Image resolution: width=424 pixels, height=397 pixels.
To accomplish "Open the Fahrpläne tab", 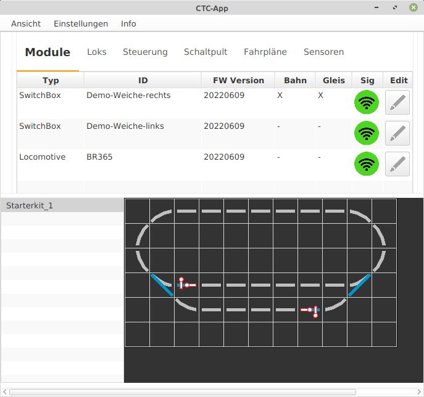I will pos(265,52).
